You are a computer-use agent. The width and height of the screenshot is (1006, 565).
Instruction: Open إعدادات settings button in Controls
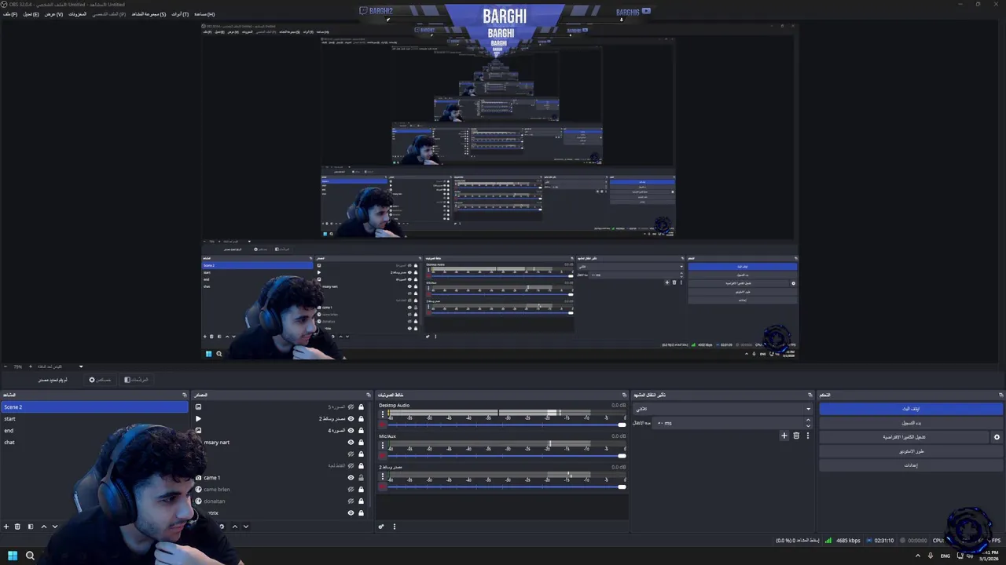coord(911,465)
